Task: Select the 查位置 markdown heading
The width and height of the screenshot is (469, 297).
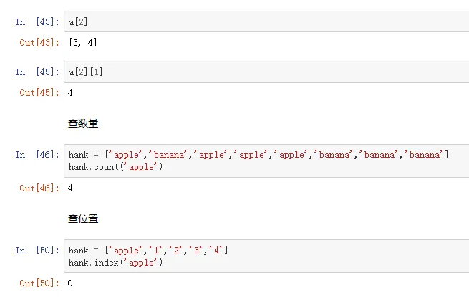Action: [x=83, y=218]
